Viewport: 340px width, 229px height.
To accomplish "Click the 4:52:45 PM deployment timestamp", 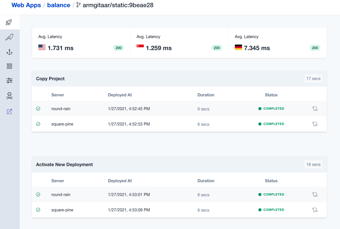I will pos(129,109).
